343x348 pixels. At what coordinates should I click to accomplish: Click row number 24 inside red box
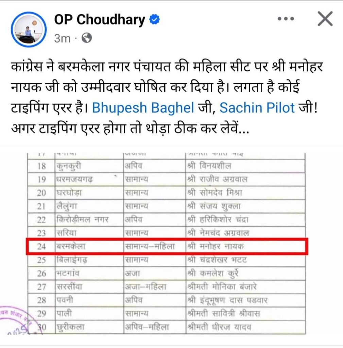point(41,247)
